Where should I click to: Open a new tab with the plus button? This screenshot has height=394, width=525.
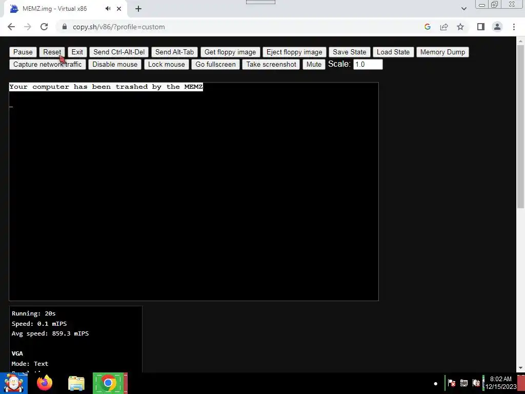[x=138, y=9]
